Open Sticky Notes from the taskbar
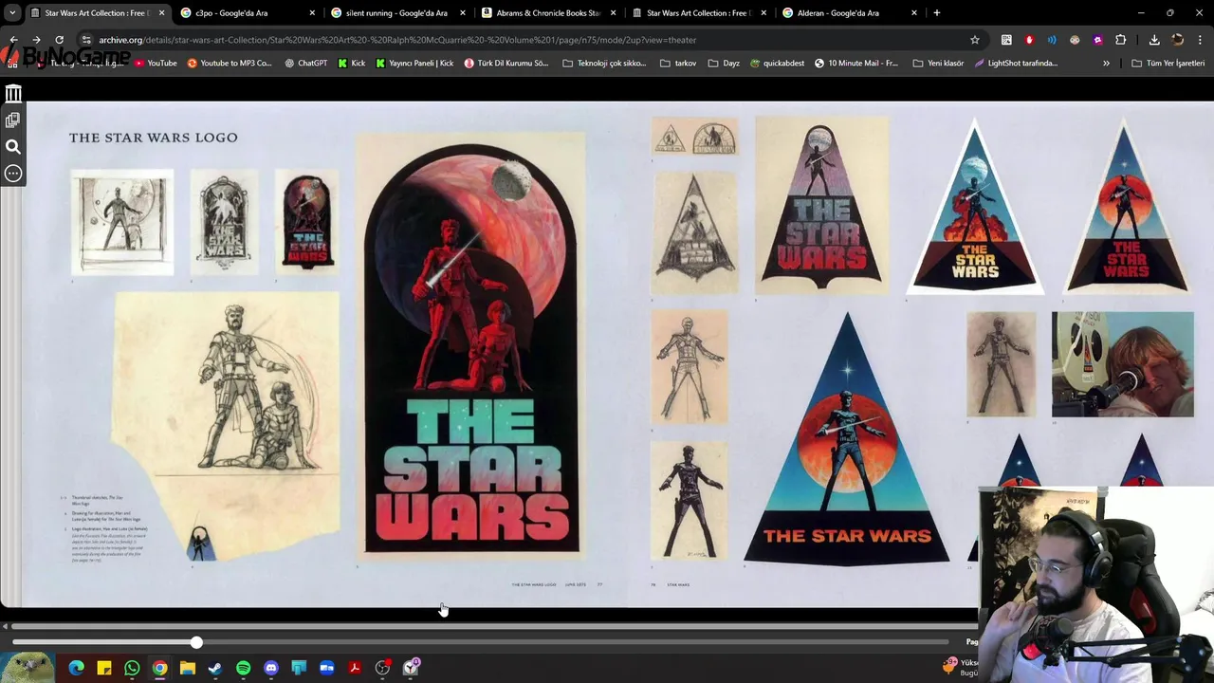Viewport: 1214px width, 683px height. click(104, 668)
